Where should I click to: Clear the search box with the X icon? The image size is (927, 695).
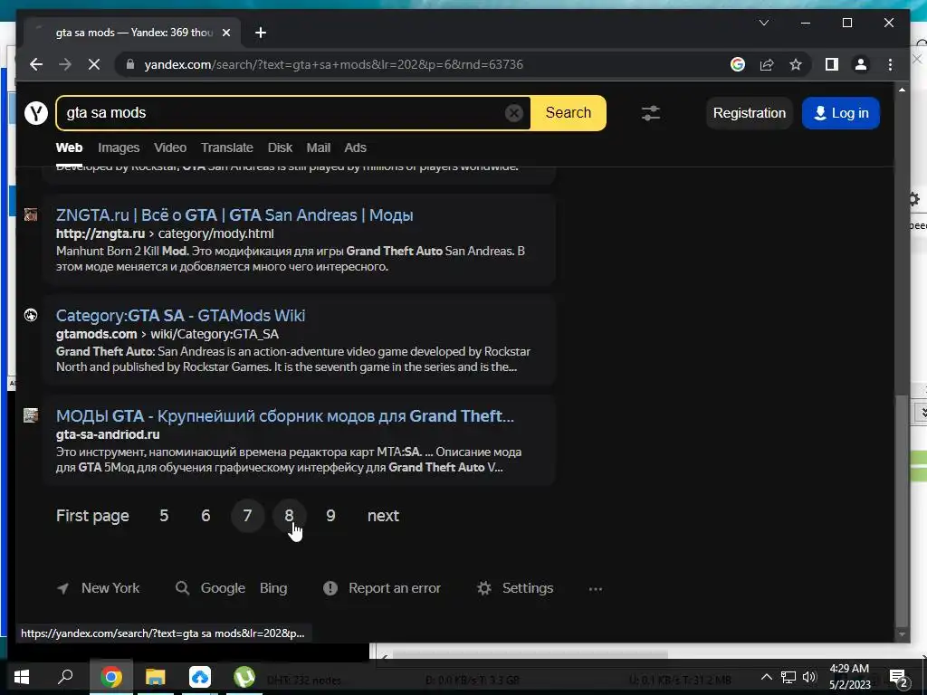point(514,113)
